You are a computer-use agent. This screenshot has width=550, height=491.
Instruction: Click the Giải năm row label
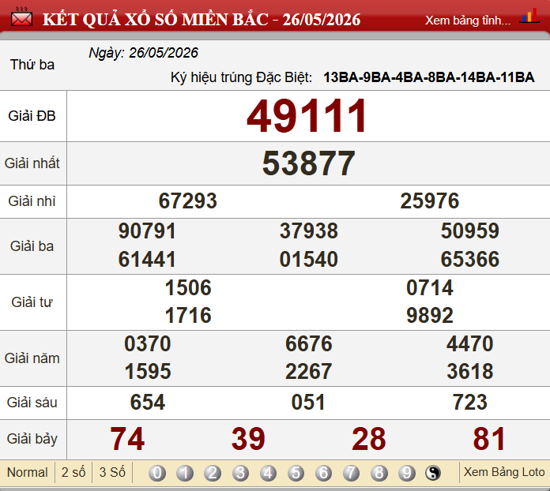[x=32, y=358]
